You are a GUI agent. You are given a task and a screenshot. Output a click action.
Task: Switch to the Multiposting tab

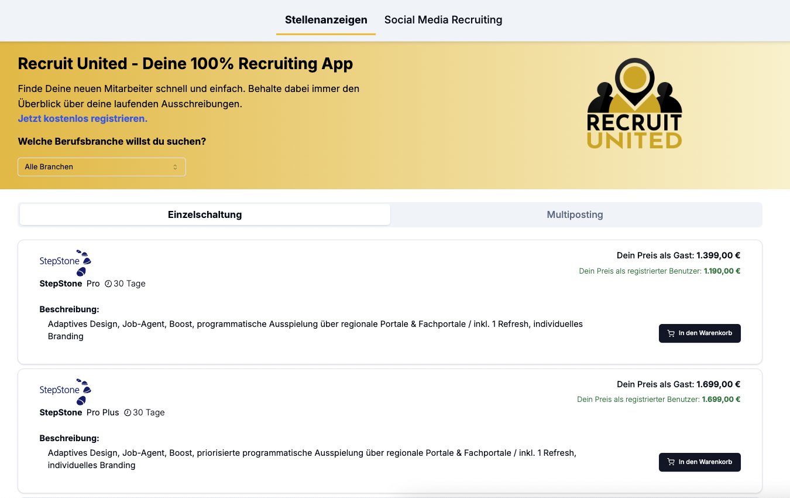click(x=575, y=214)
